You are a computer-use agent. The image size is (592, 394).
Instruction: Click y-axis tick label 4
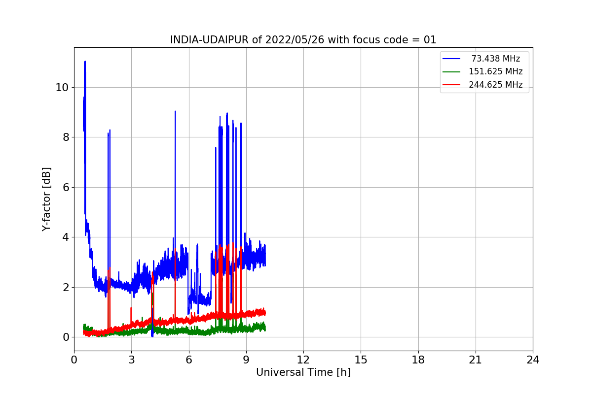point(66,237)
